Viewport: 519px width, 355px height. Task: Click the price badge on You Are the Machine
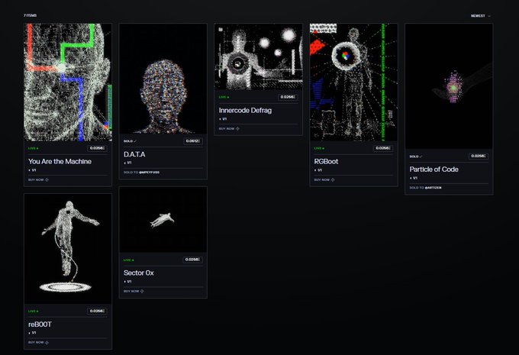coord(98,148)
